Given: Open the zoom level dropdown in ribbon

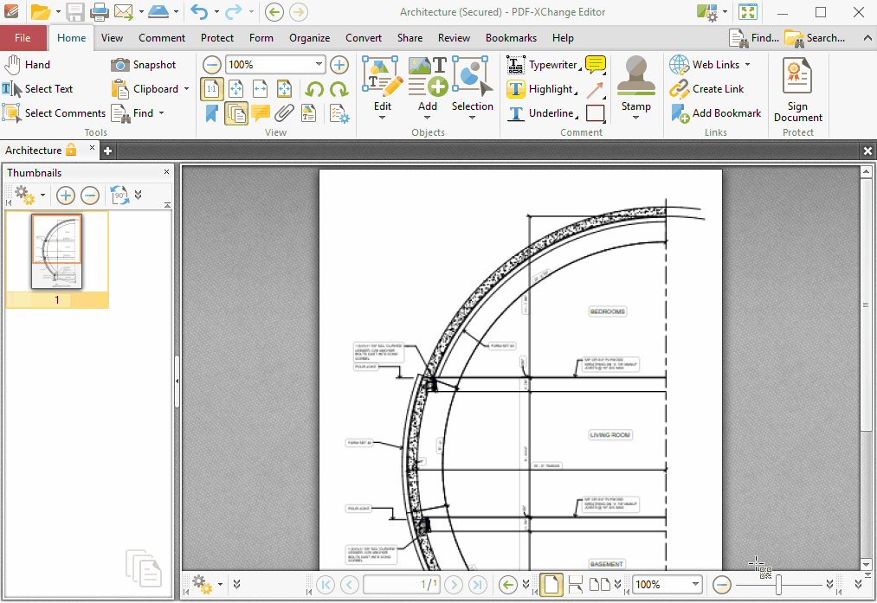Looking at the screenshot, I should pos(319,65).
